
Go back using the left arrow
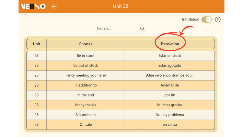(54, 6)
